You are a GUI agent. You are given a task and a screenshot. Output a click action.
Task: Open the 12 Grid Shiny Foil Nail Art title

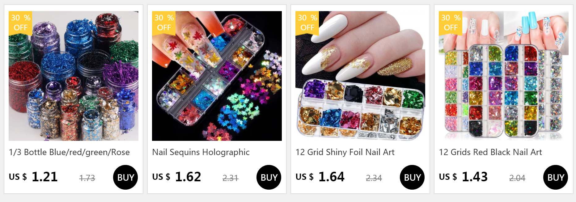(345, 152)
